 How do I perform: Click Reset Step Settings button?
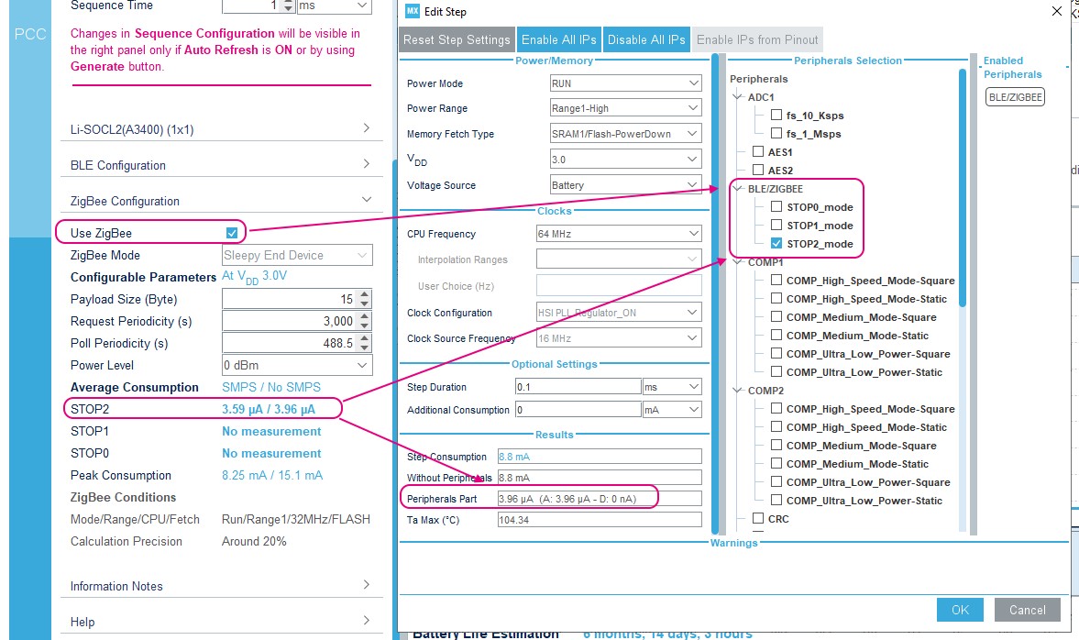[x=457, y=40]
